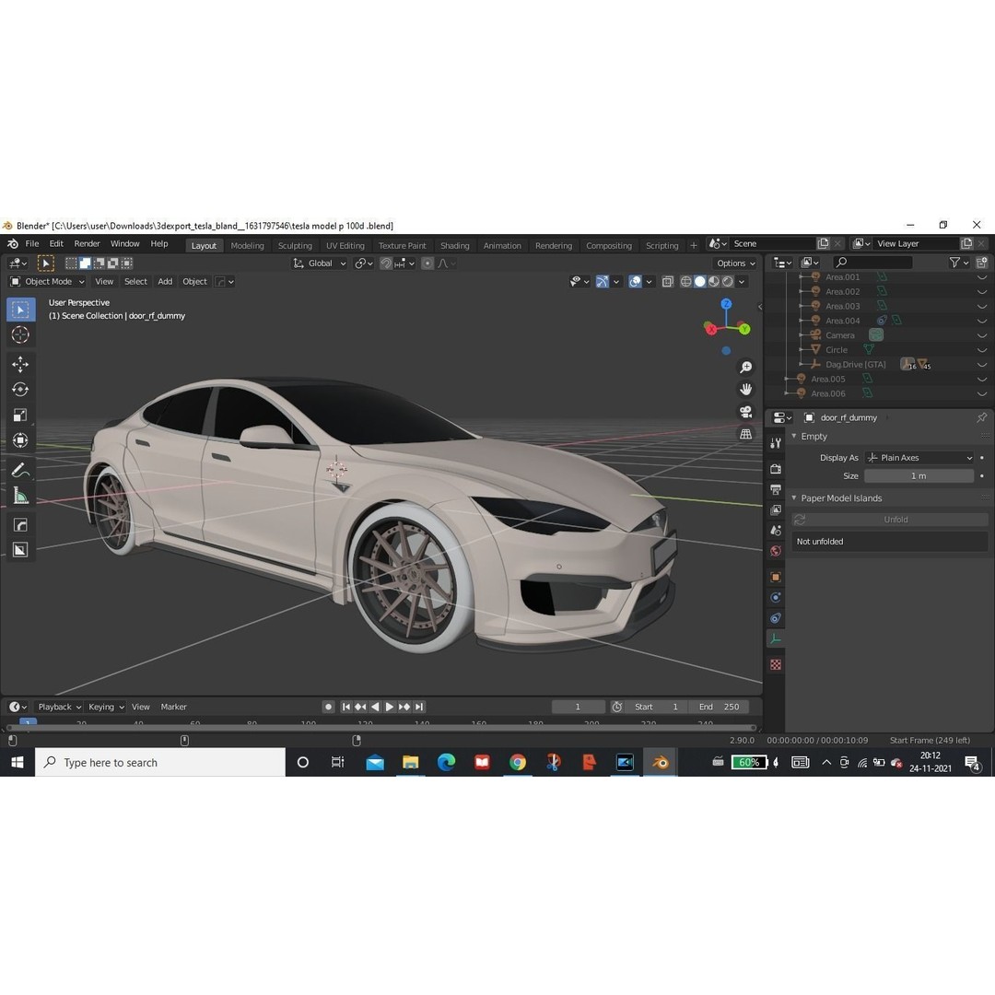
Task: Switch to rendered viewport shading
Action: (728, 281)
